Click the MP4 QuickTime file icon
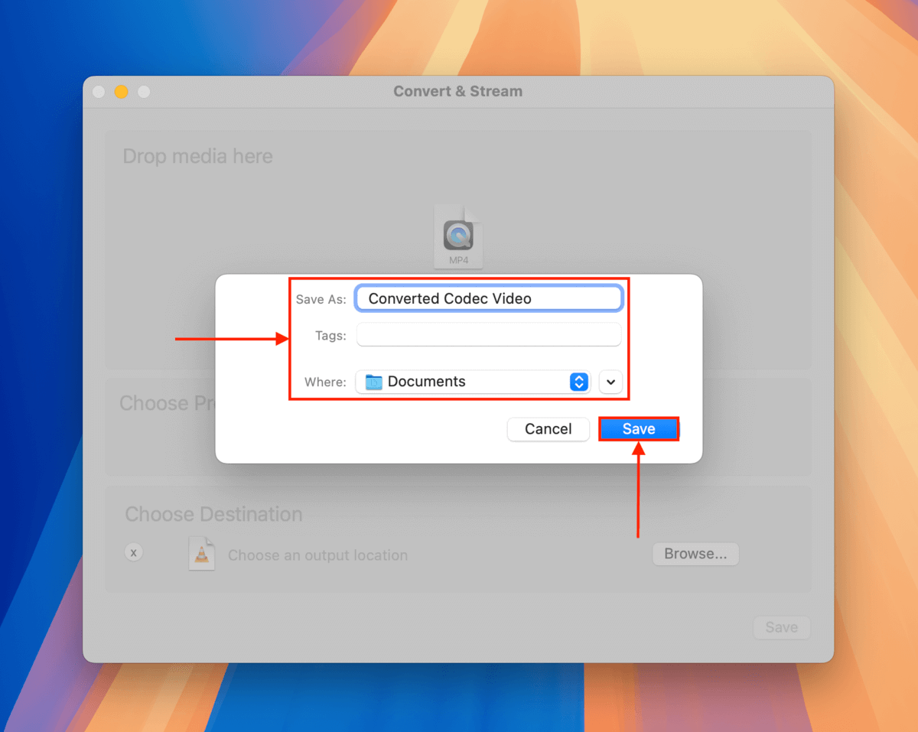 (x=458, y=236)
